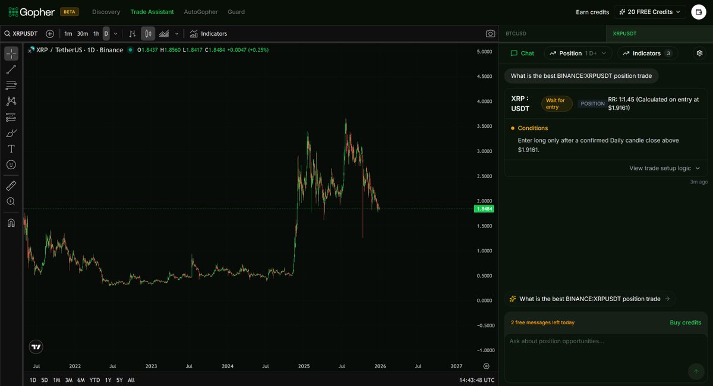The image size is (713, 386).
Task: Switch to 30m interval
Action: (x=83, y=34)
